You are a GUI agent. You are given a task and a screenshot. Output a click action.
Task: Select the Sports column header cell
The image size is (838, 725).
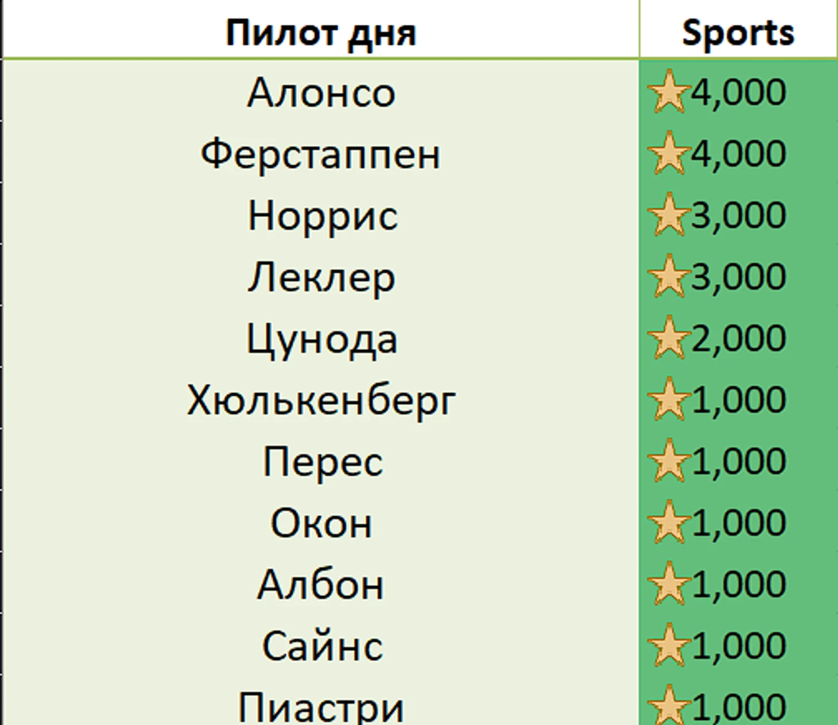coord(738,33)
